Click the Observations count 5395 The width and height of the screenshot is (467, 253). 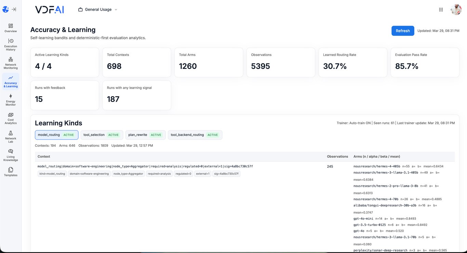261,66
